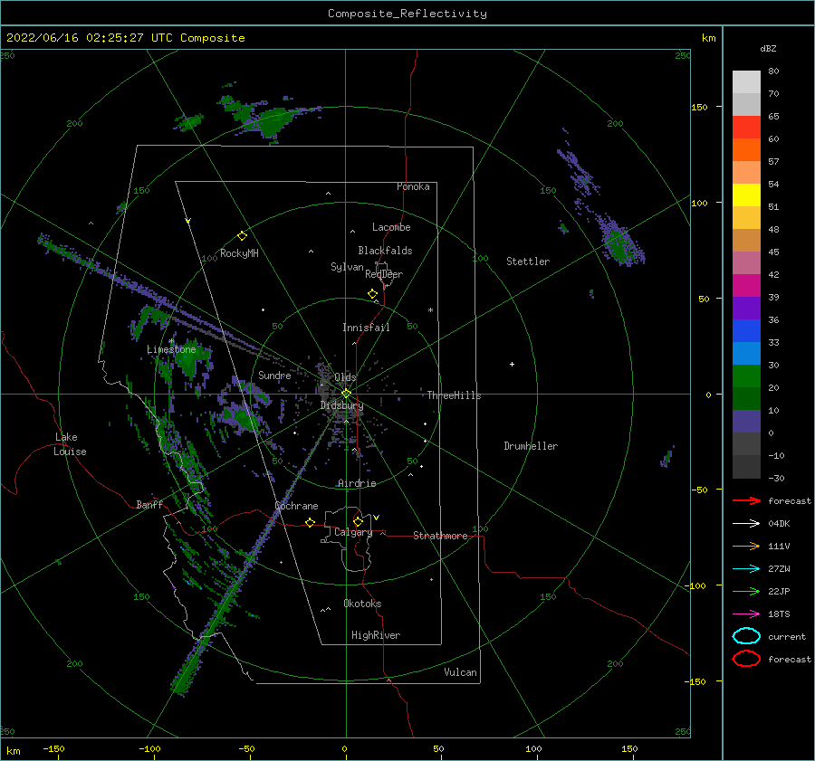Click the Stettler label on map

tap(528, 262)
